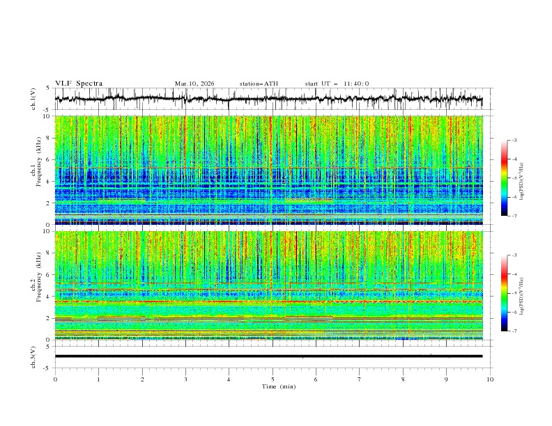Click the time axis tick label "5"

click(x=273, y=379)
